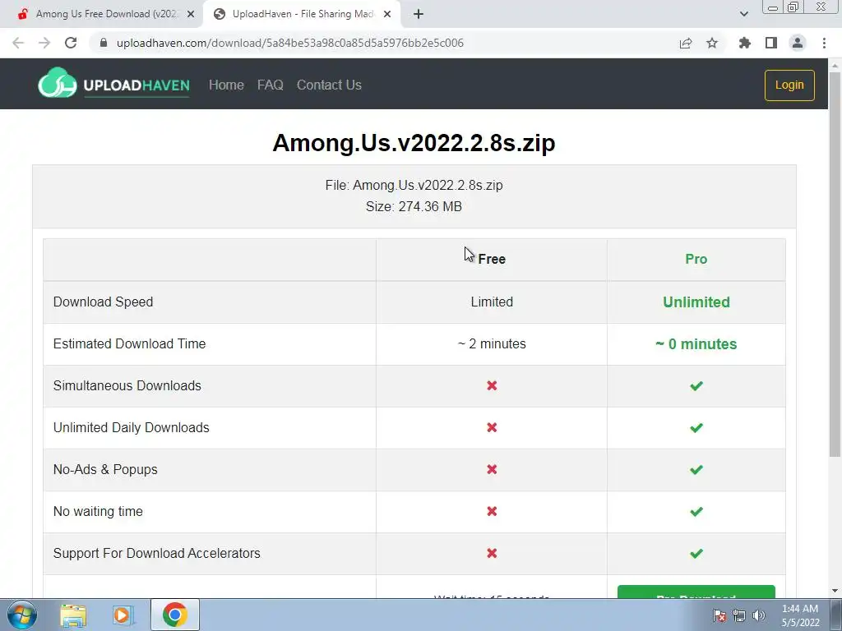
Task: Open the Contact Us nav link
Action: 329,85
